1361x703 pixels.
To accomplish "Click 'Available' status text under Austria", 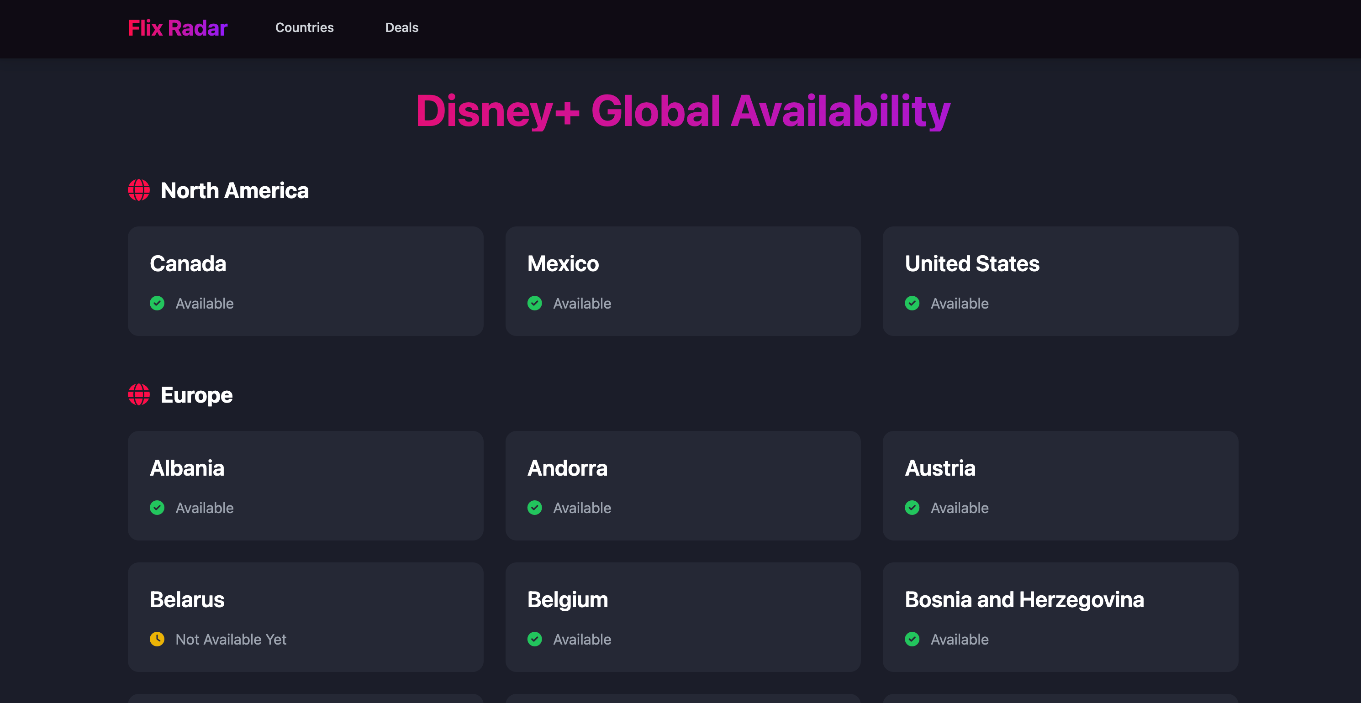I will [x=960, y=508].
